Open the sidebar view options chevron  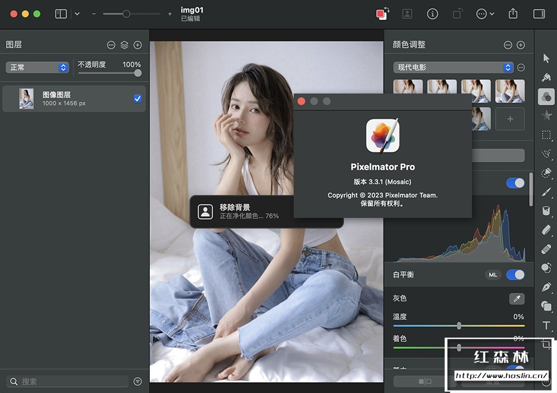[x=77, y=14]
